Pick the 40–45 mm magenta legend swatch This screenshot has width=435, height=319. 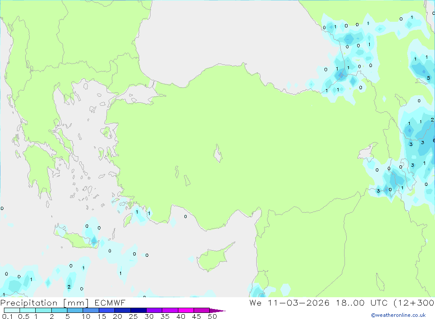click(x=186, y=310)
